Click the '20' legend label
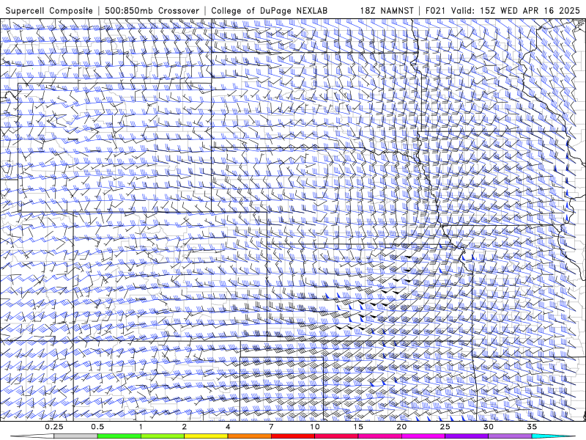Image resolution: width=586 pixels, height=440 pixels. click(401, 427)
